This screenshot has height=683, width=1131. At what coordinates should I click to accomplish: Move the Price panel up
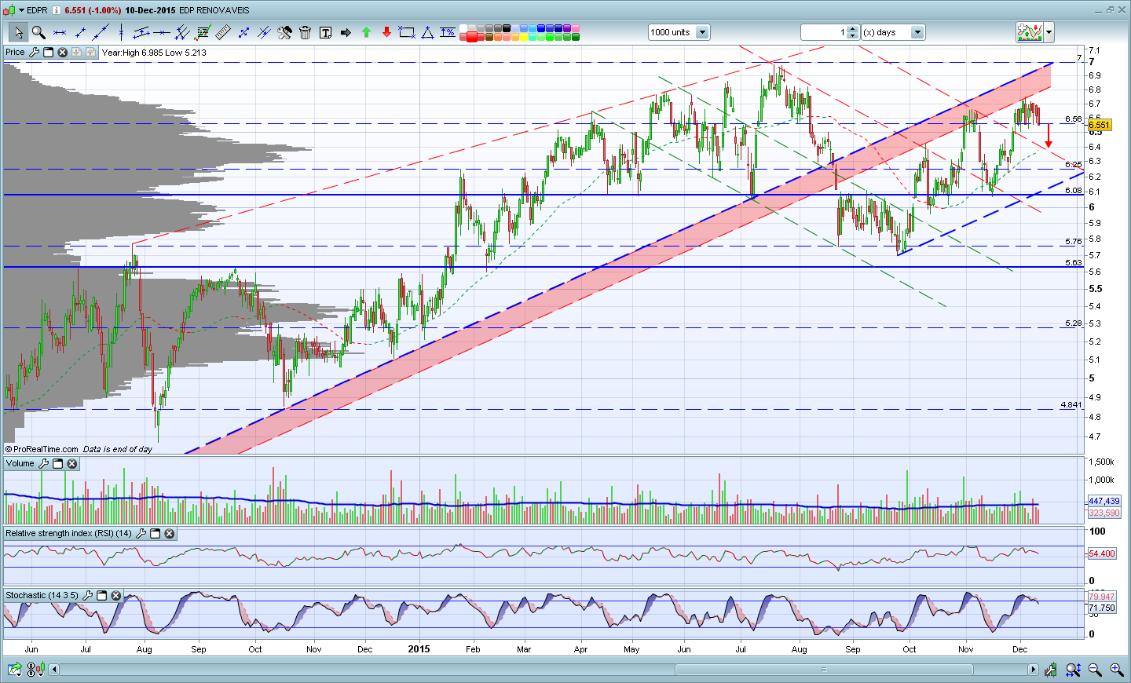pos(90,53)
